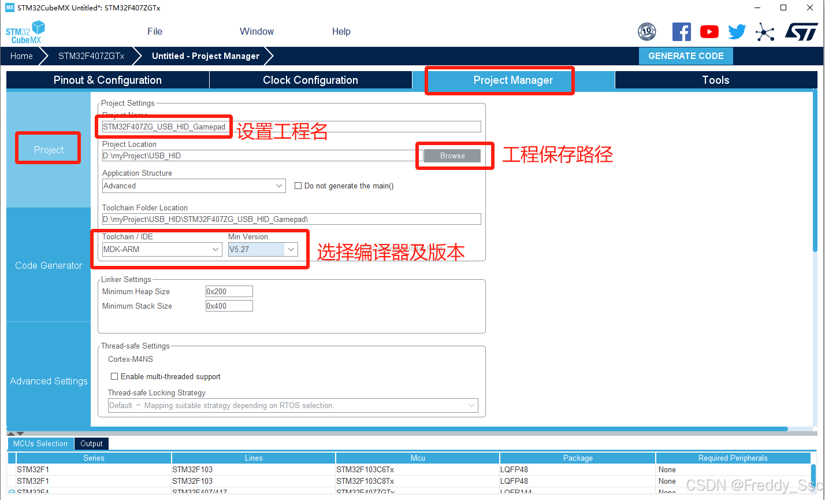The height and width of the screenshot is (500, 825).
Task: Click the Toolchain Folder Location field
Action: (x=291, y=219)
